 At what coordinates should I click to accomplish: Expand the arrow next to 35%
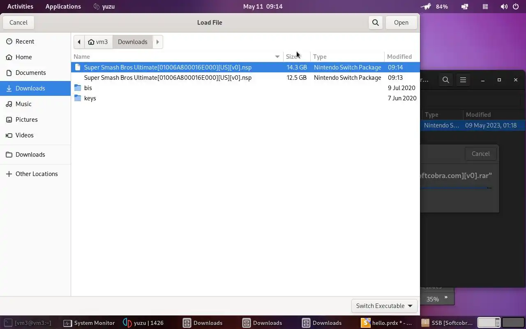[446, 297]
